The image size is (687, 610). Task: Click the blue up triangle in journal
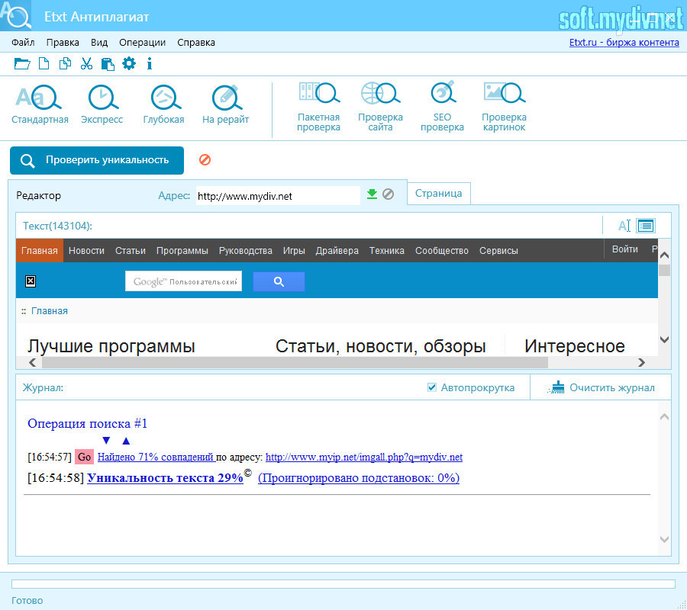(126, 441)
